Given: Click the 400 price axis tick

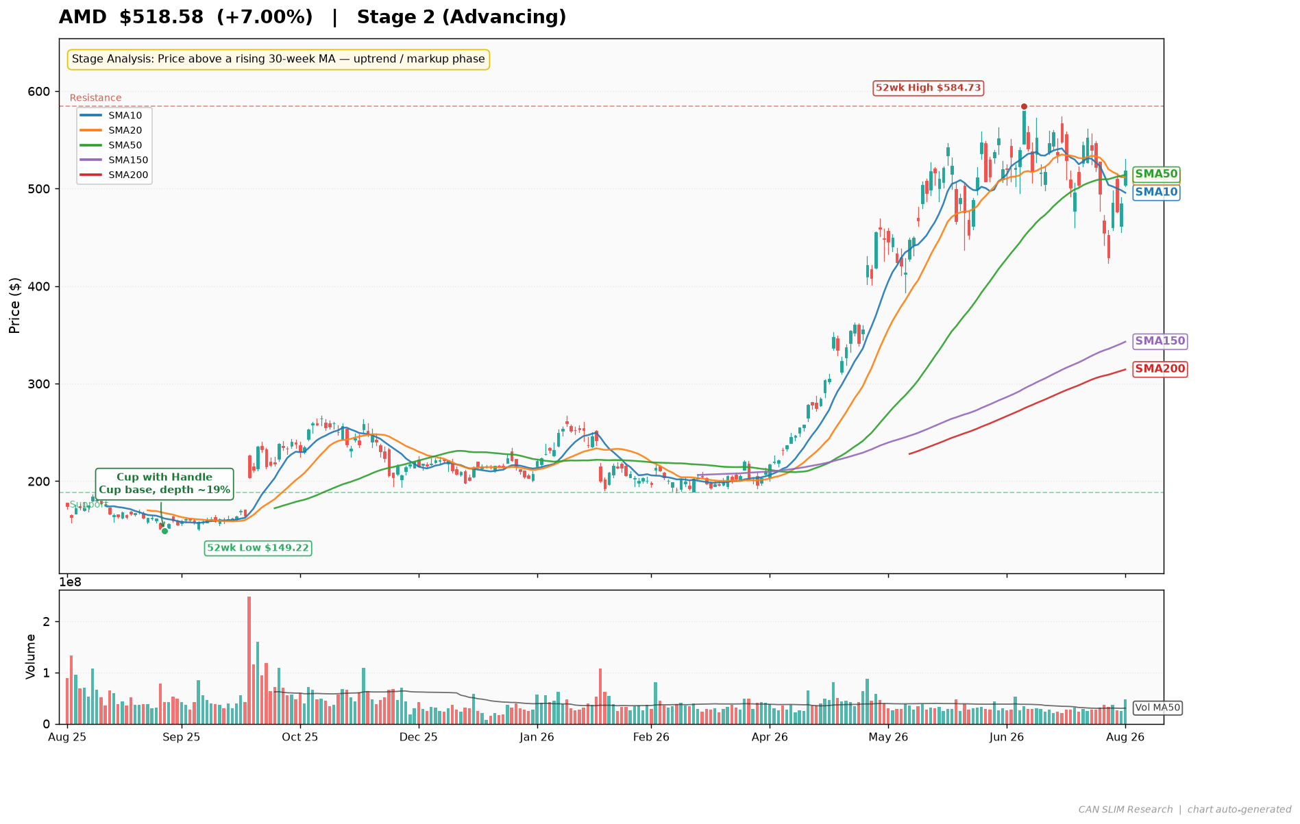Looking at the screenshot, I should pos(40,286).
